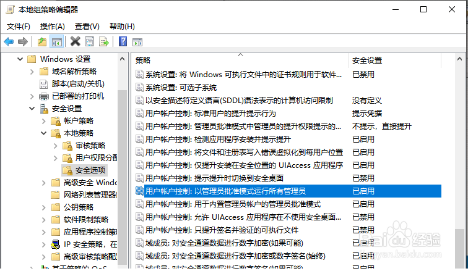Image resolution: width=468 pixels, height=271 pixels.
Task: Click the policy icon of 系统设置: 可选子系统
Action: point(139,88)
